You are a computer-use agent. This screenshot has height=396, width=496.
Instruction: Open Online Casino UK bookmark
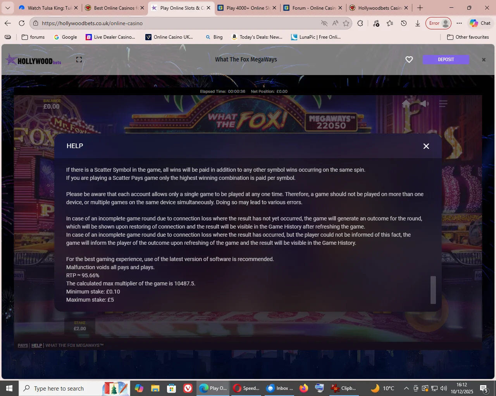[169, 37]
